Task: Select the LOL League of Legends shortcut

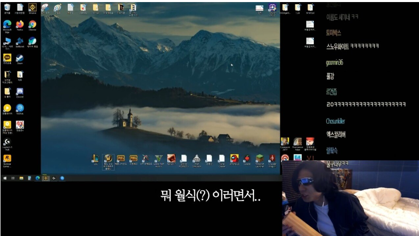Action: [x=95, y=160]
